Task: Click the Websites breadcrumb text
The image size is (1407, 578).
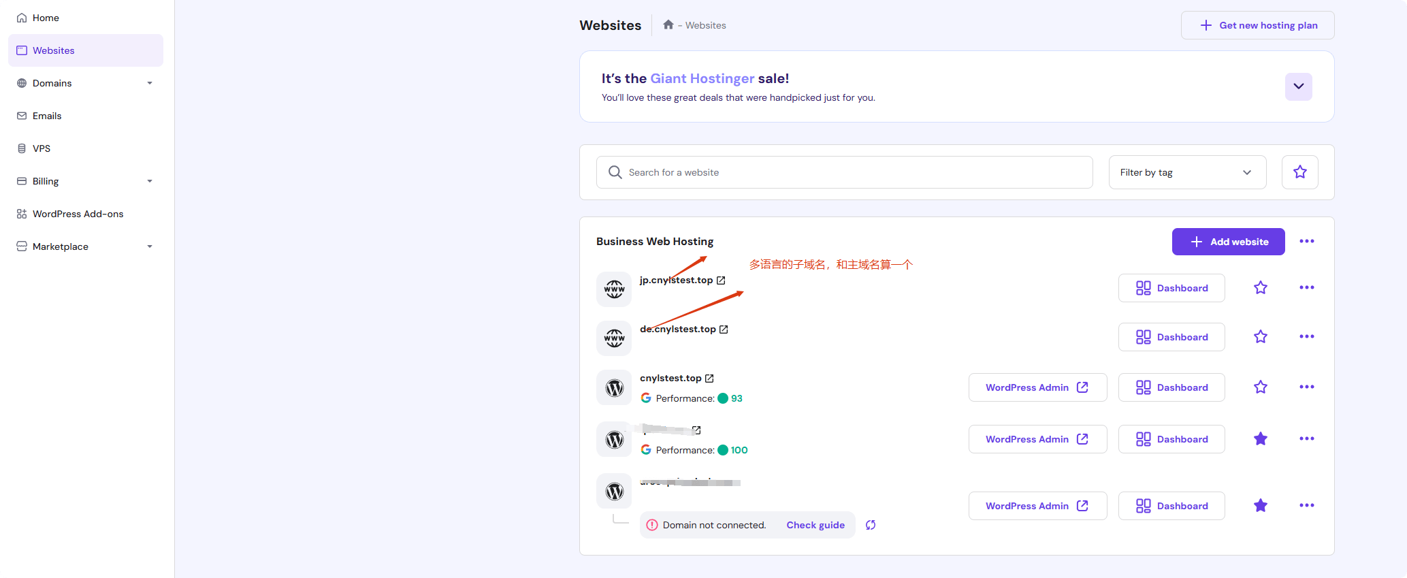Action: click(705, 25)
